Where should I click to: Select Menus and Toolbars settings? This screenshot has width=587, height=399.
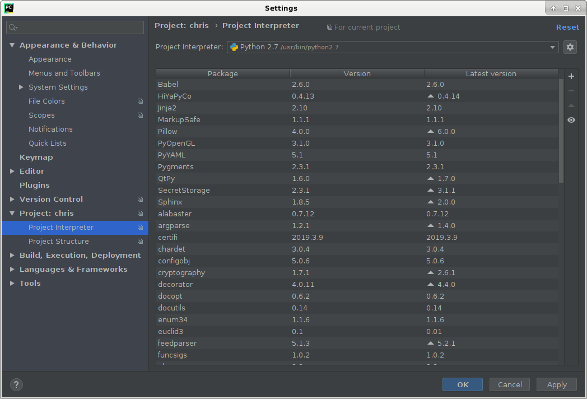pos(64,73)
